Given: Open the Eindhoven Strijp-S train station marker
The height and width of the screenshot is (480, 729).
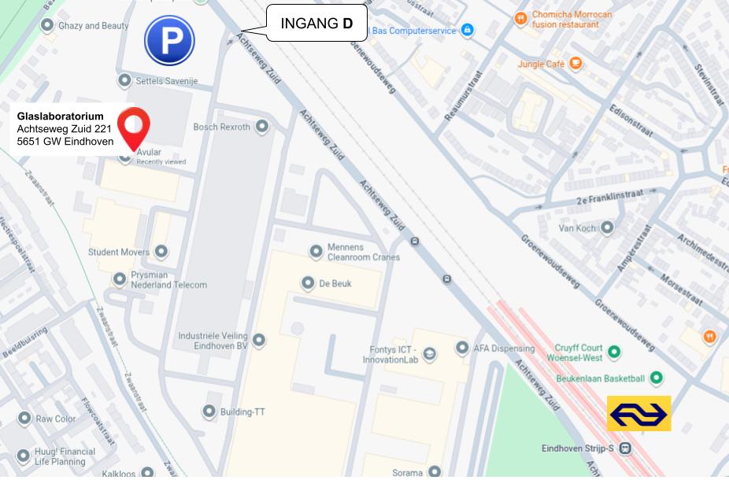Looking at the screenshot, I should (625, 449).
